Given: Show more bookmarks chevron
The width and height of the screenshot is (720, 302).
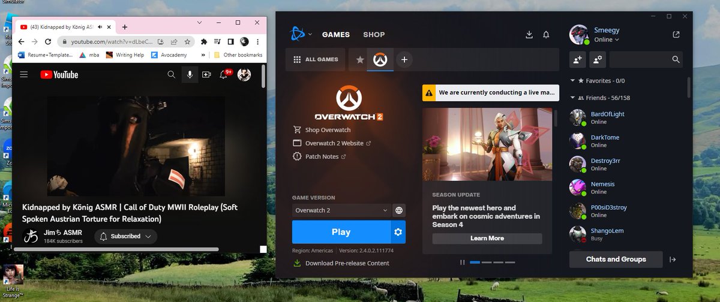Looking at the screenshot, I should click(203, 55).
